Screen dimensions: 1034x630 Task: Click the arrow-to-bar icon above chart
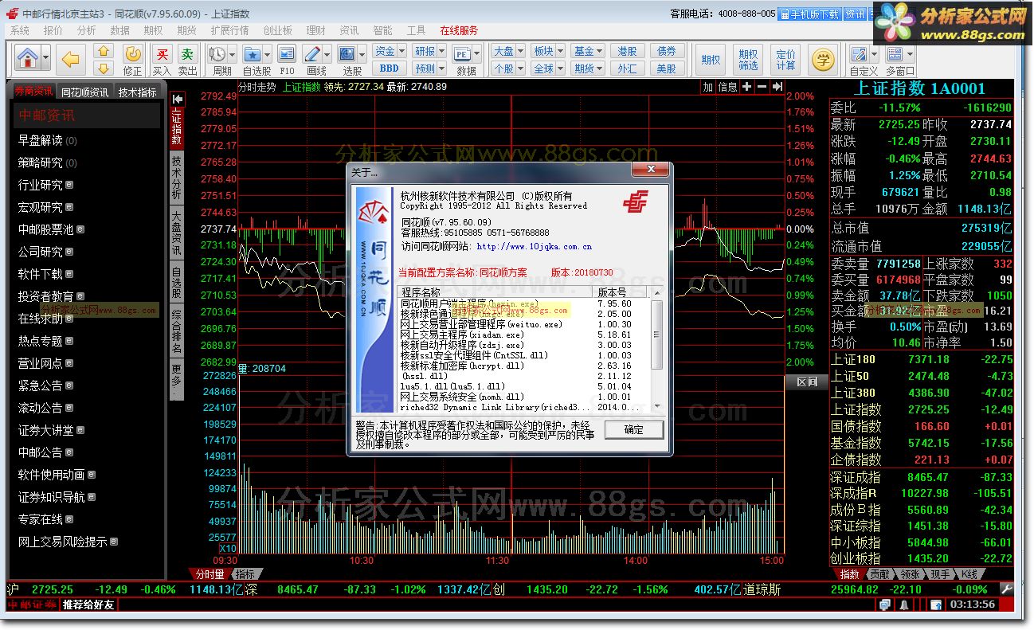point(777,87)
